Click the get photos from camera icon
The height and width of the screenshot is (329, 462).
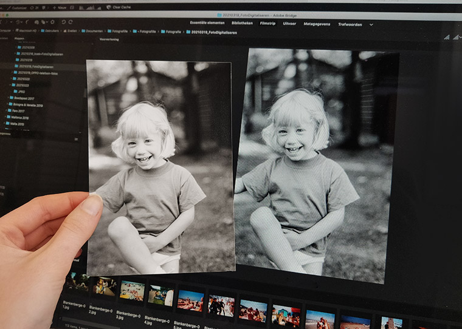click(x=37, y=22)
